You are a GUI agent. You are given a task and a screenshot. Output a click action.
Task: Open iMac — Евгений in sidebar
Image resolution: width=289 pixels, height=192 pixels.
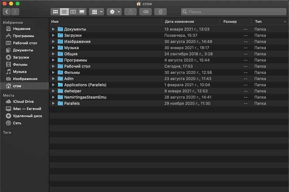(24, 109)
